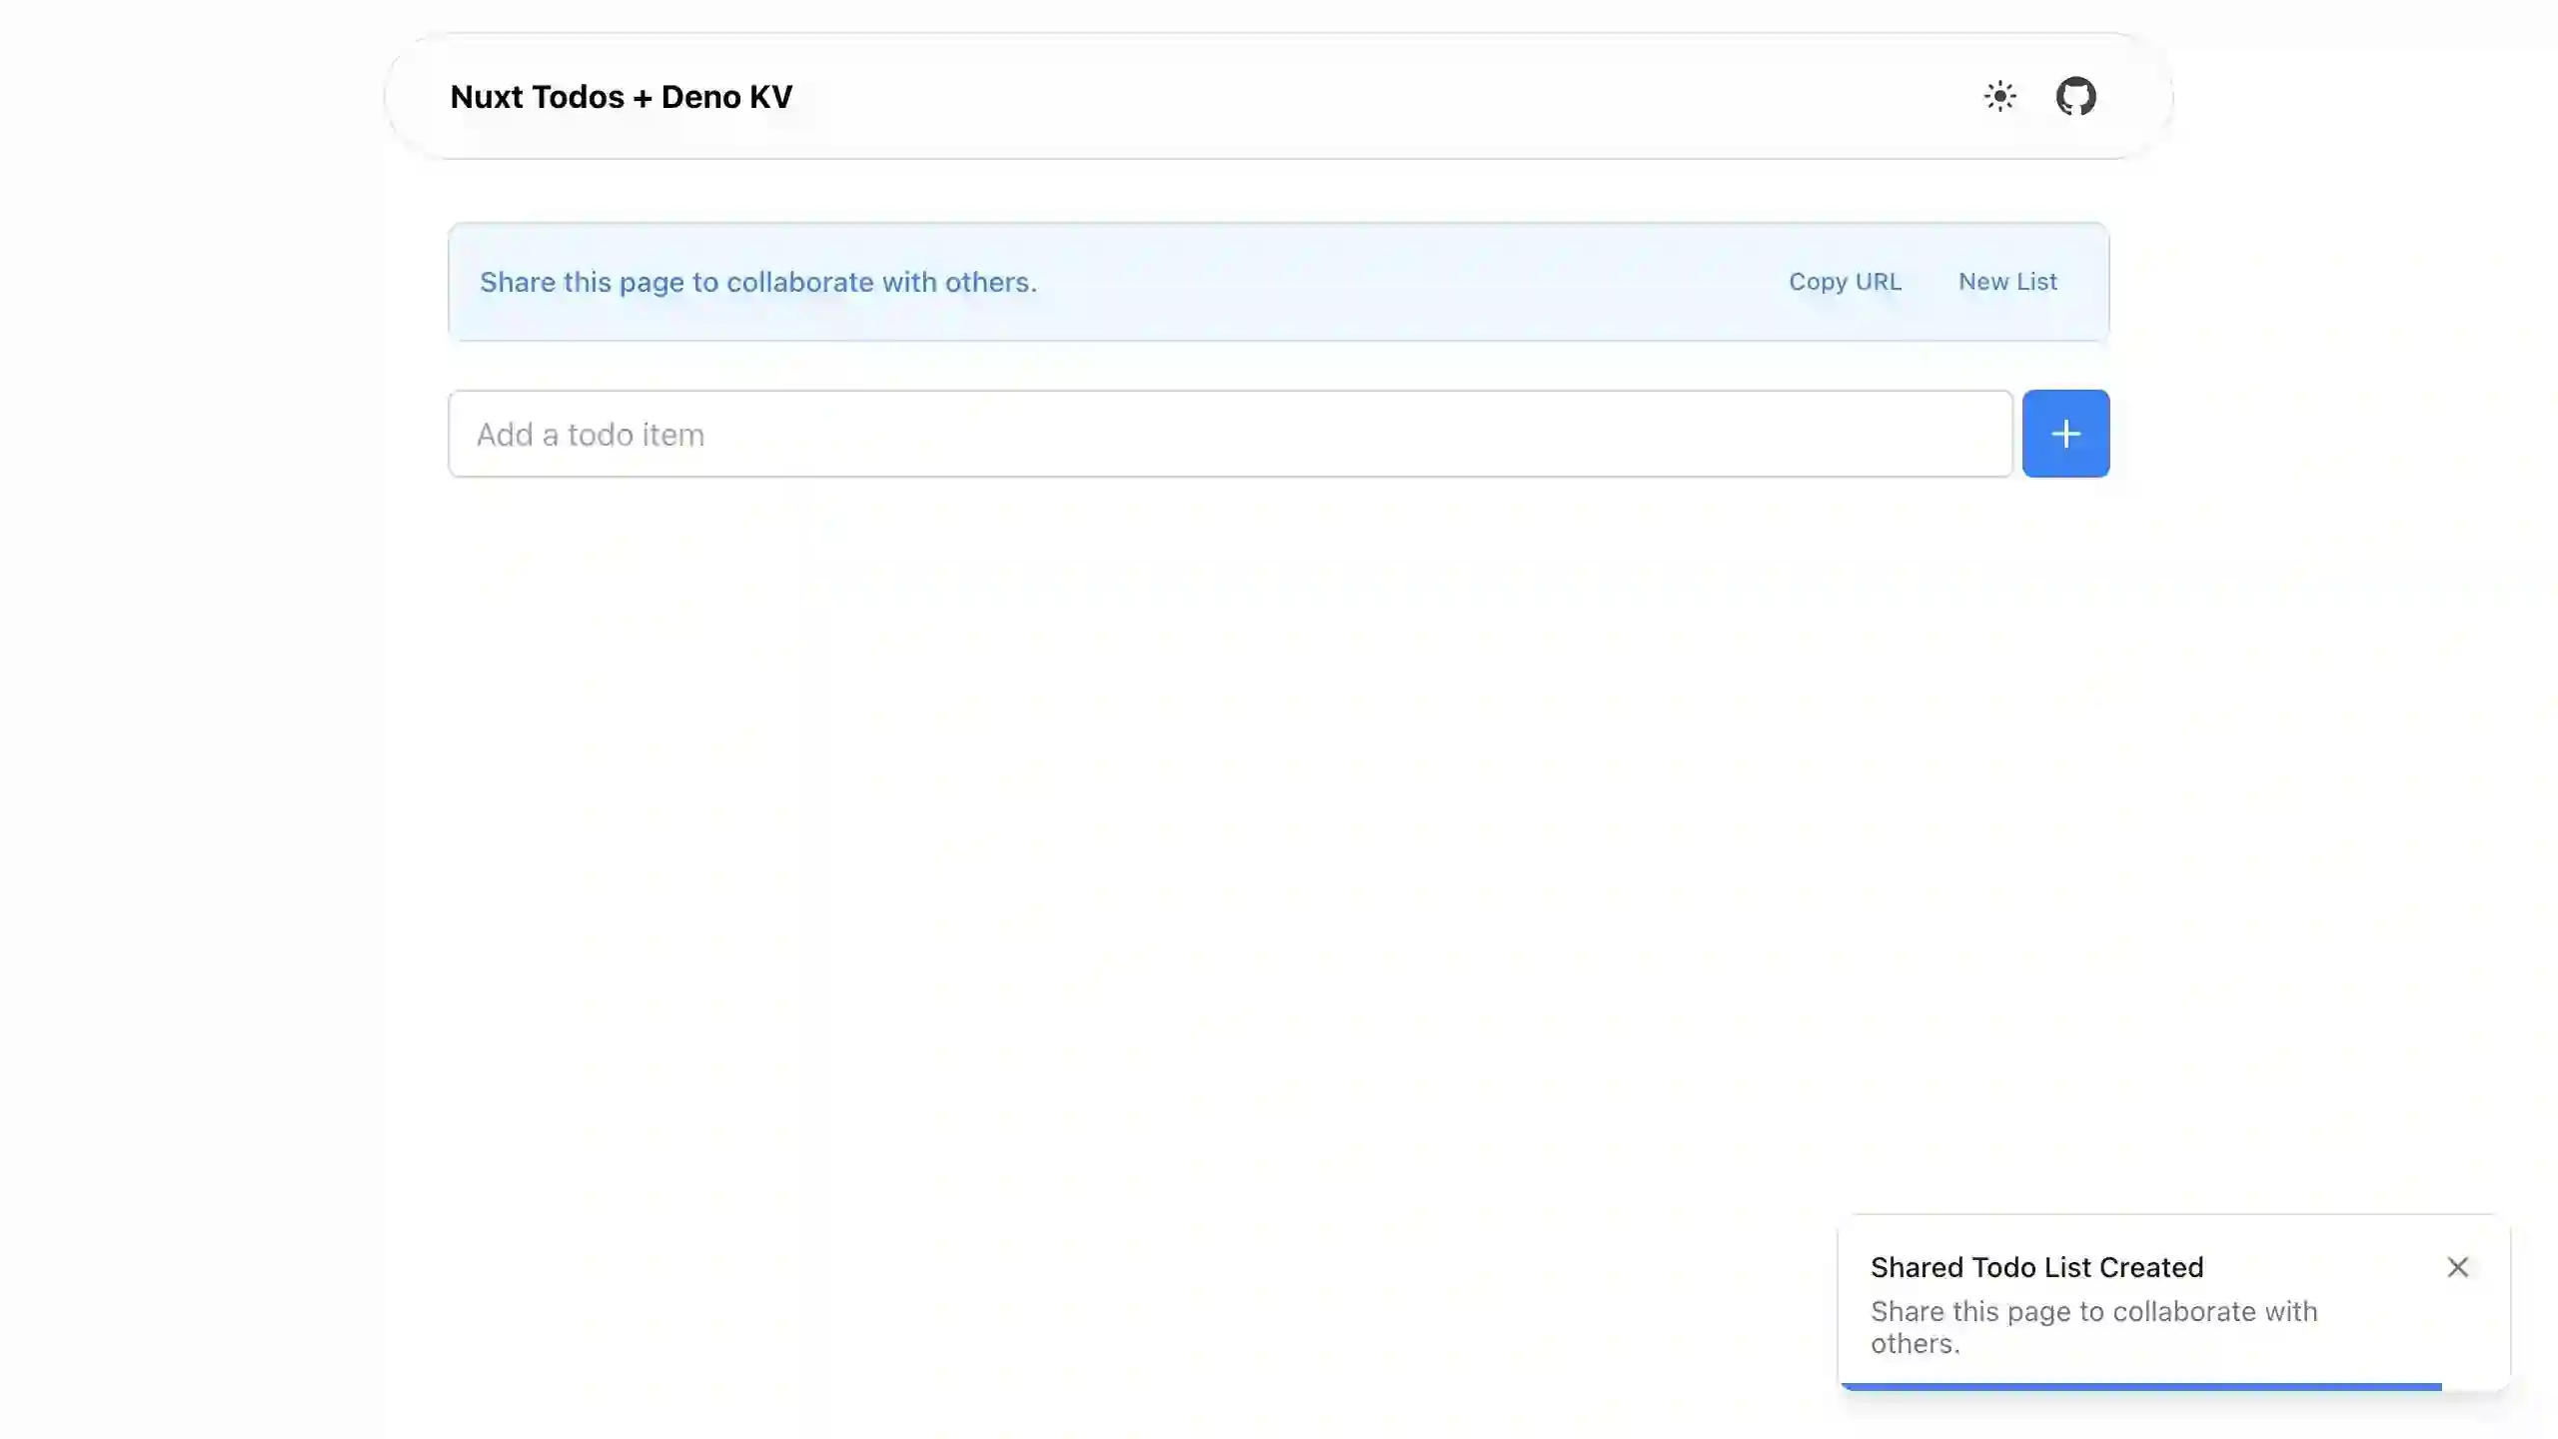This screenshot has height=1439, width=2558.
Task: Click the blue plus add-todo button
Action: coord(2065,434)
